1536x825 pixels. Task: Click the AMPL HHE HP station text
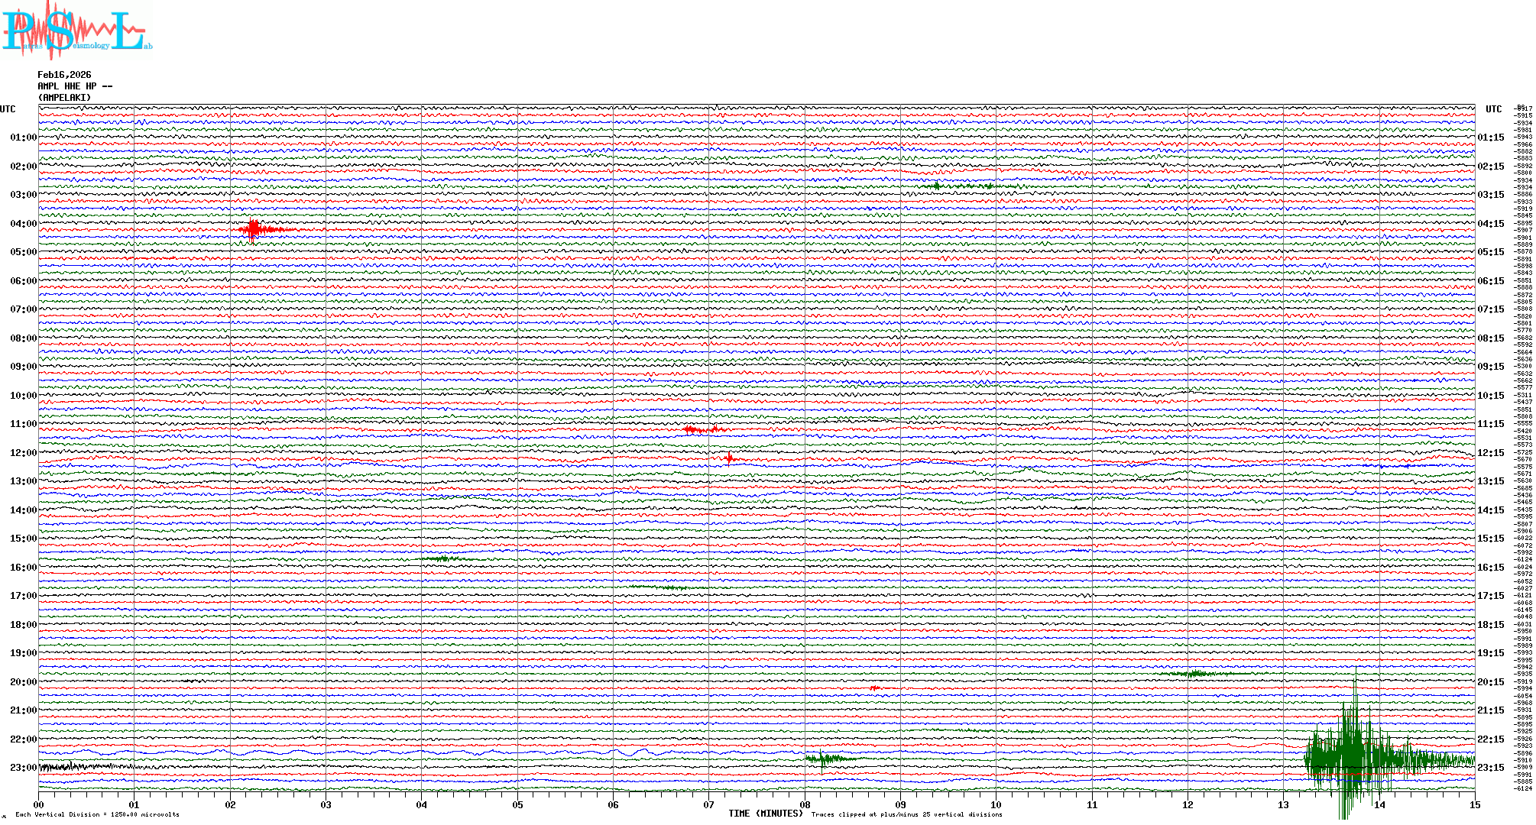click(x=75, y=86)
